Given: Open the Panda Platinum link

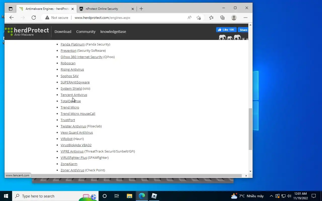Looking at the screenshot, I should click(73, 44).
